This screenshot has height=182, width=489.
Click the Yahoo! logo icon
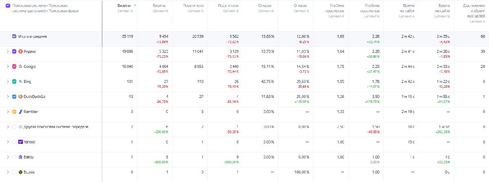(x=20, y=142)
